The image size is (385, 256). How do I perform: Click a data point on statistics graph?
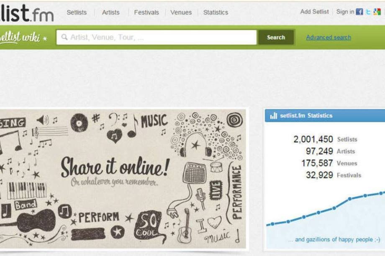(350, 199)
